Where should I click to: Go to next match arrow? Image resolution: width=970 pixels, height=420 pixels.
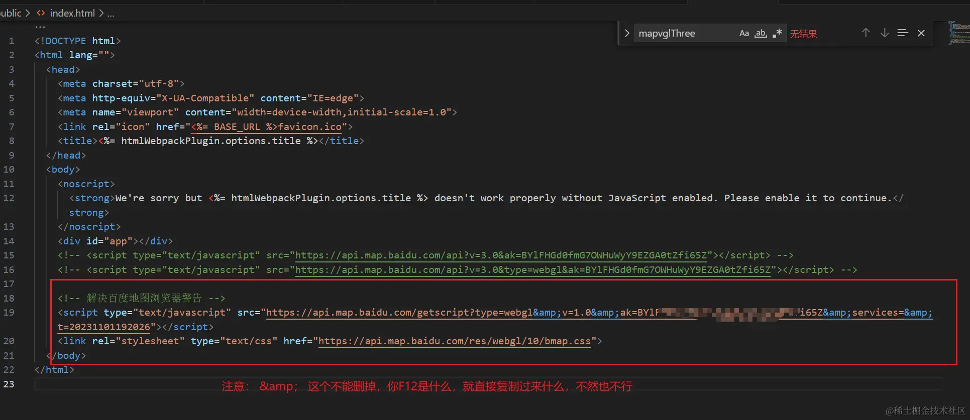coord(885,33)
